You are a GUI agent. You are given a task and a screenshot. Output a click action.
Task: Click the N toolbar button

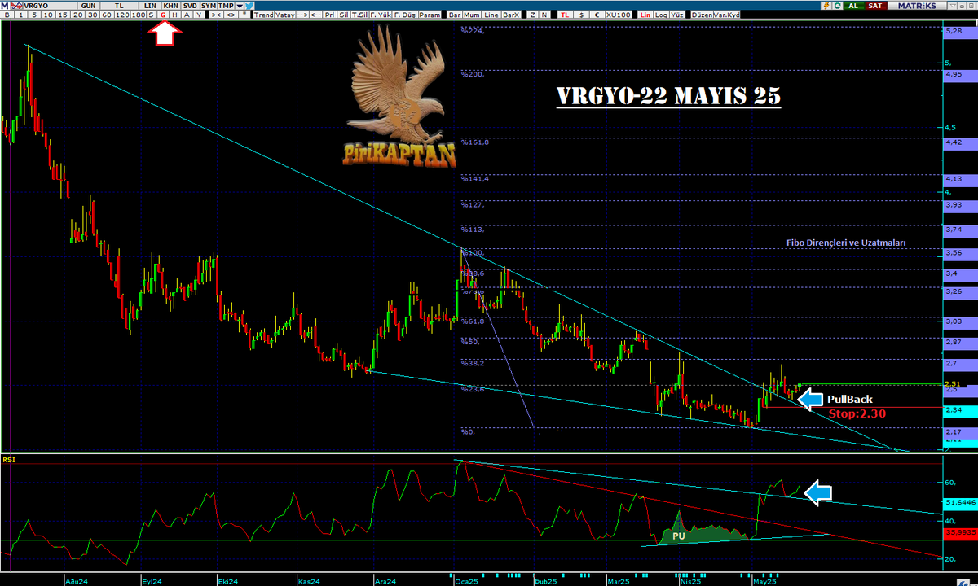click(x=544, y=15)
